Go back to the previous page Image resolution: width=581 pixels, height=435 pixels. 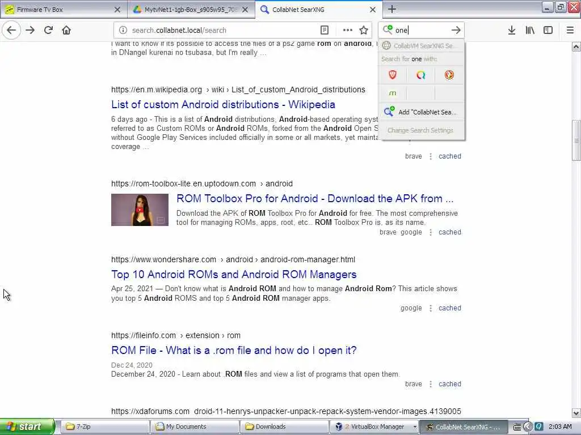(11, 30)
